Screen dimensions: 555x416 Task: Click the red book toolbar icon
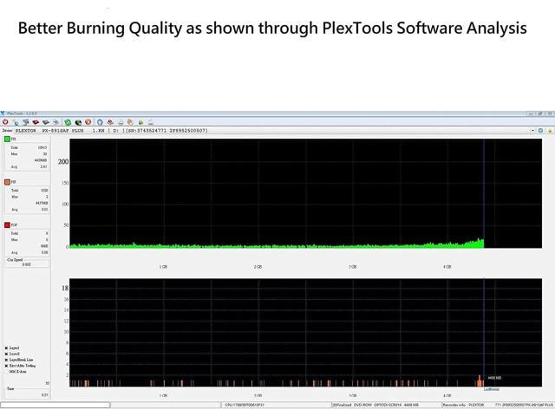click(x=36, y=122)
